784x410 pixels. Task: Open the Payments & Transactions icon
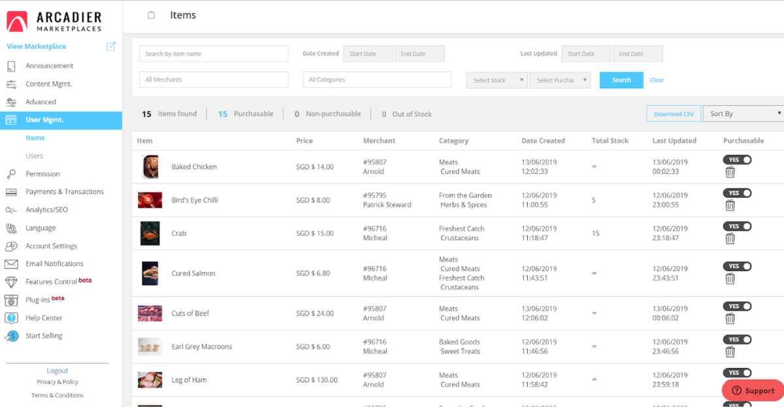10,191
